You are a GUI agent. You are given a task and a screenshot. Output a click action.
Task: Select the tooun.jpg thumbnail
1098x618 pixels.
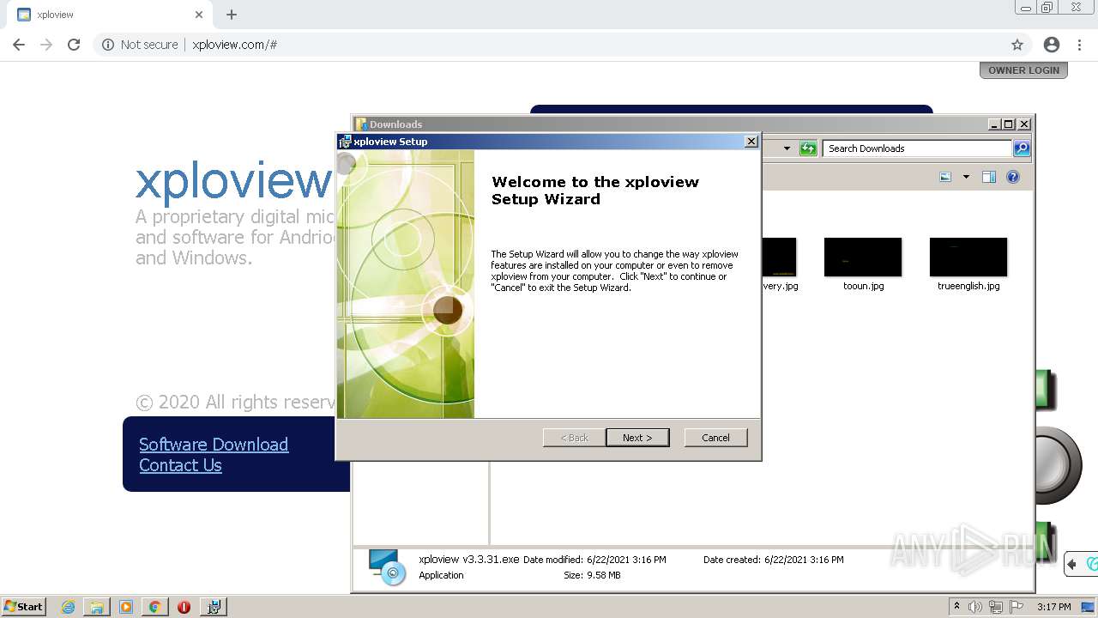click(863, 257)
